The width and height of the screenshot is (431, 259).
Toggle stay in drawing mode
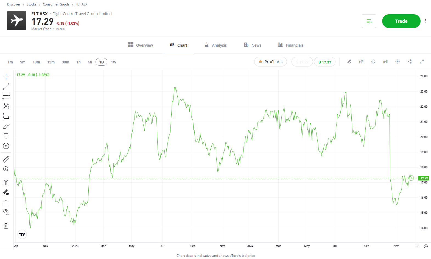tap(6, 193)
